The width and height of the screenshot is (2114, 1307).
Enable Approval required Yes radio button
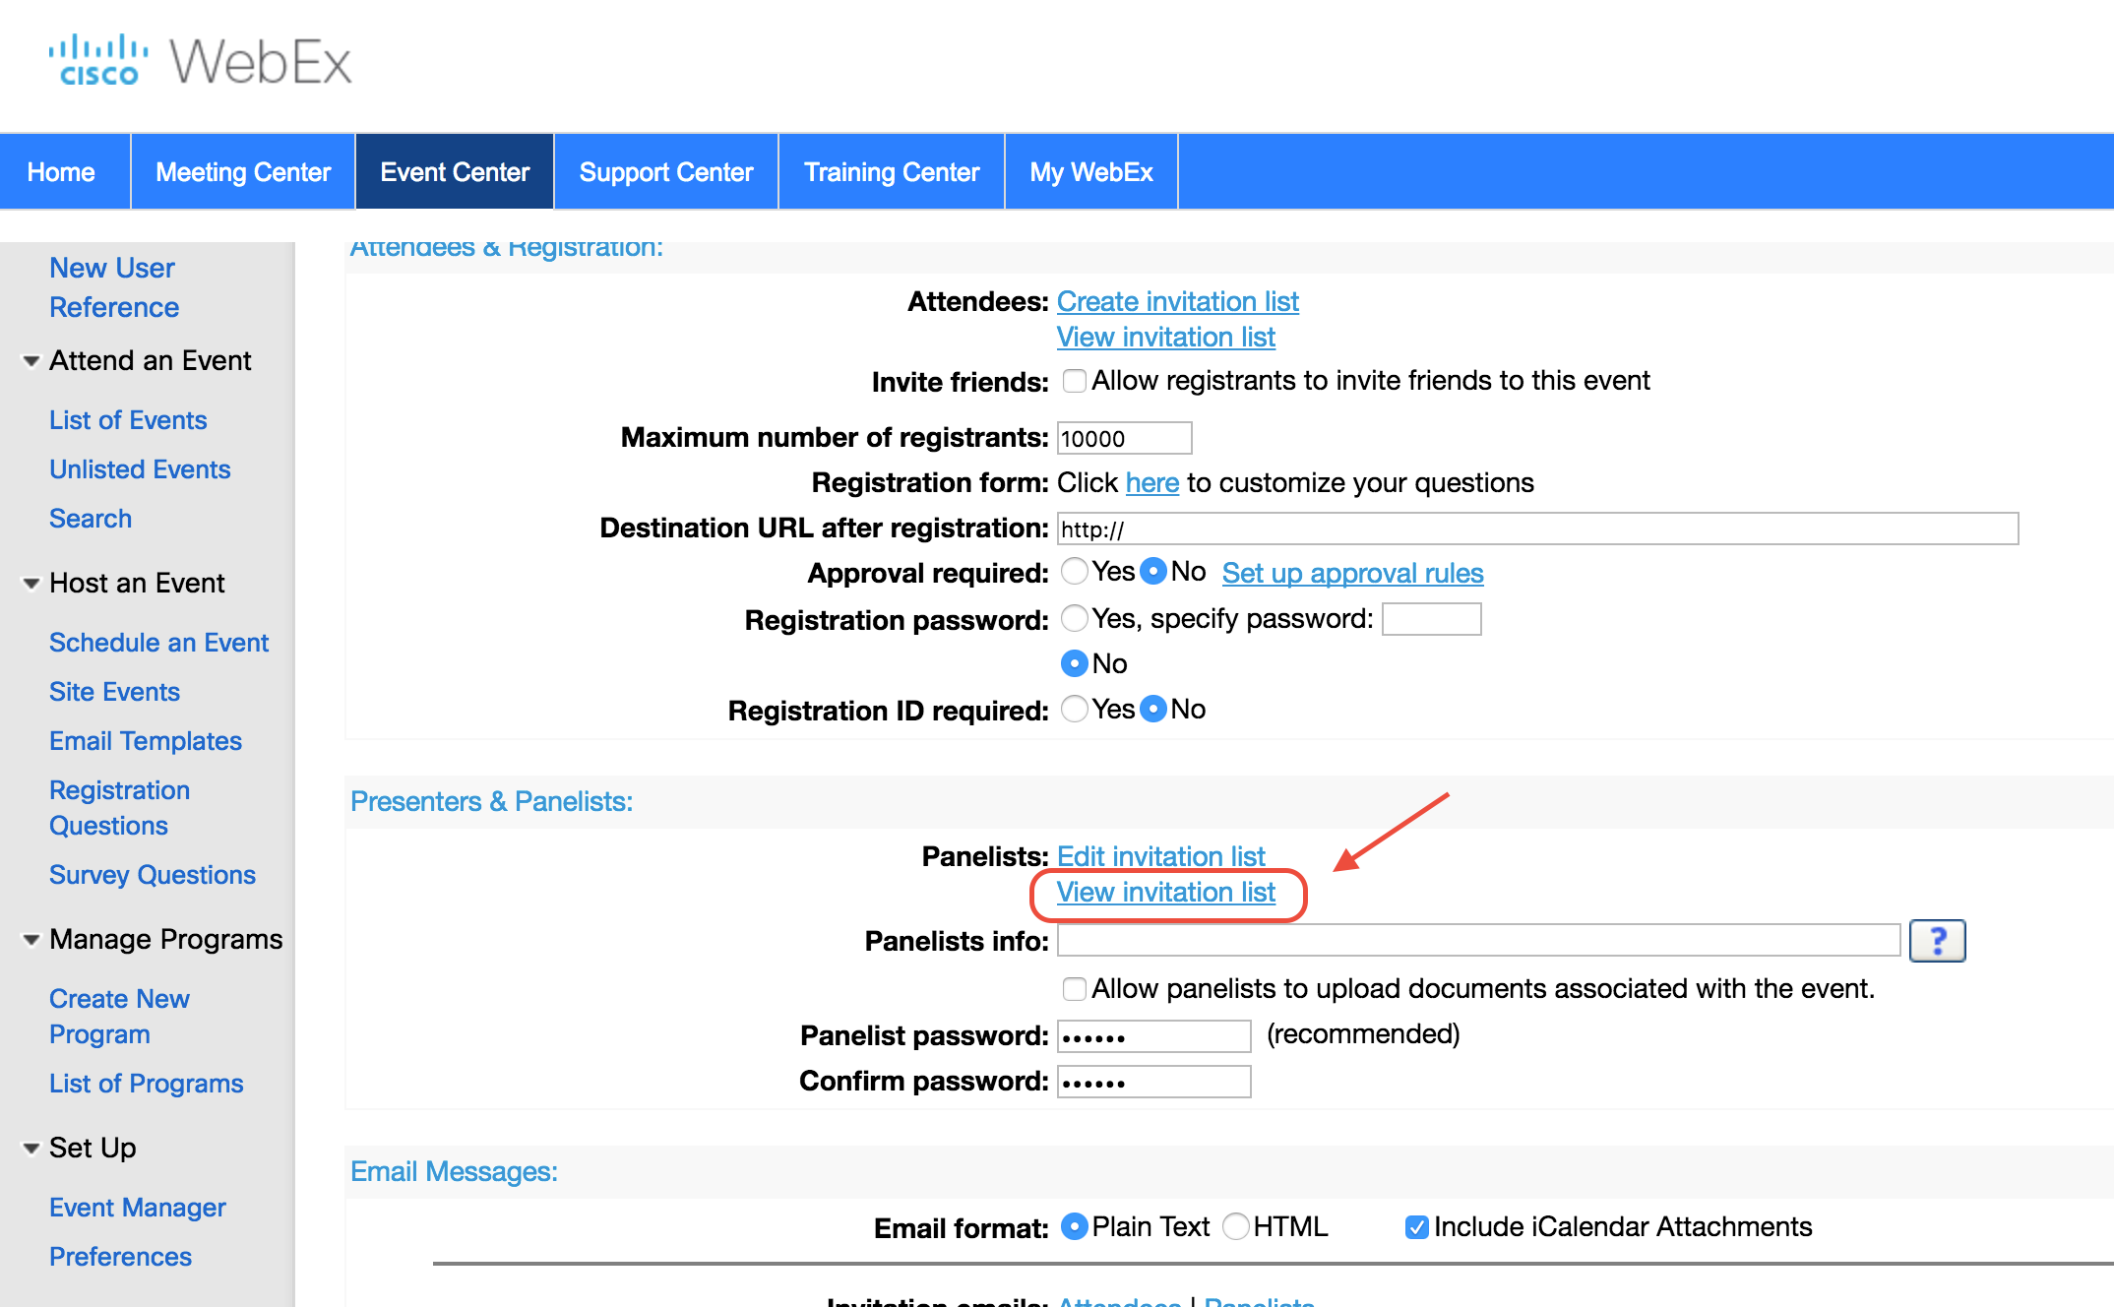pos(1072,572)
